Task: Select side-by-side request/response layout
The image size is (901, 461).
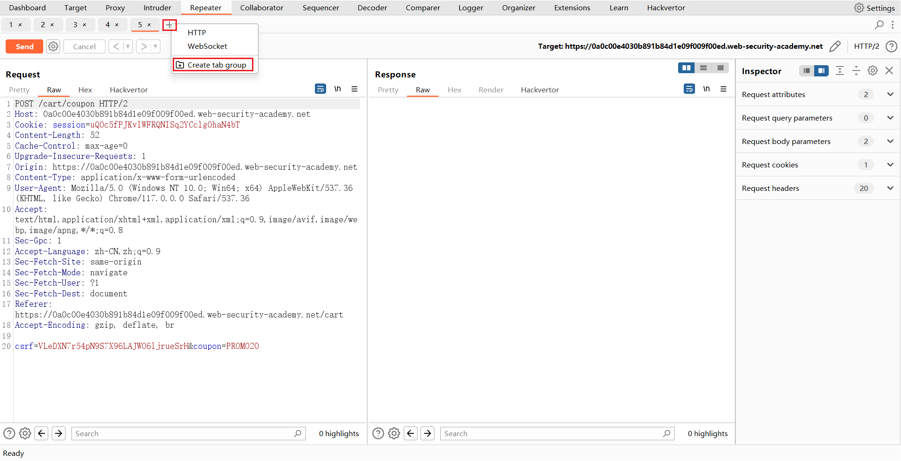Action: click(x=687, y=68)
